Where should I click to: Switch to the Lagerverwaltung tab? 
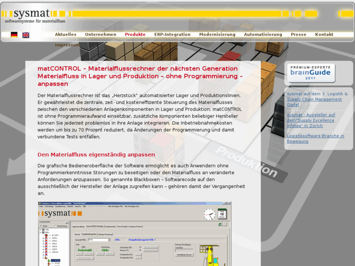78,226
